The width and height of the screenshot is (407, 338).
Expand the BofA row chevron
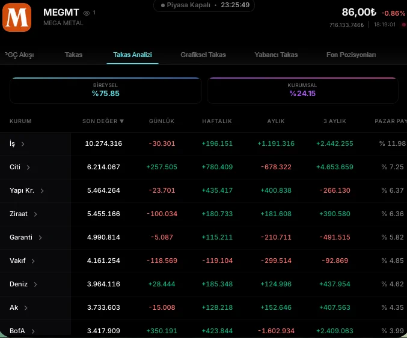33,331
